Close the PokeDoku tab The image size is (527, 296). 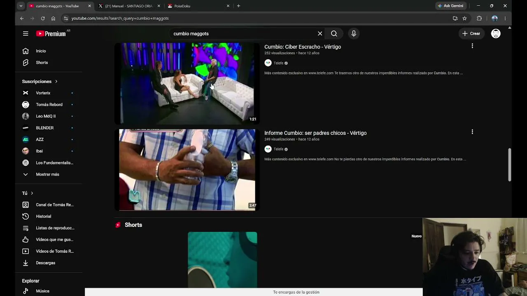[228, 6]
